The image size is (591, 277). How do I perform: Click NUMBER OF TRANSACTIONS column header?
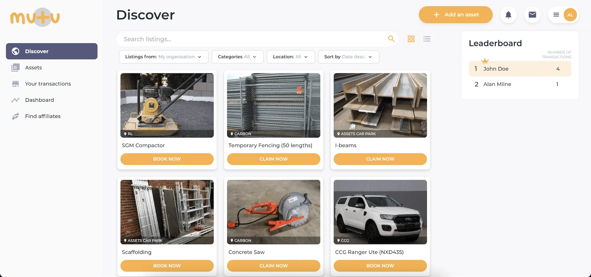click(556, 54)
